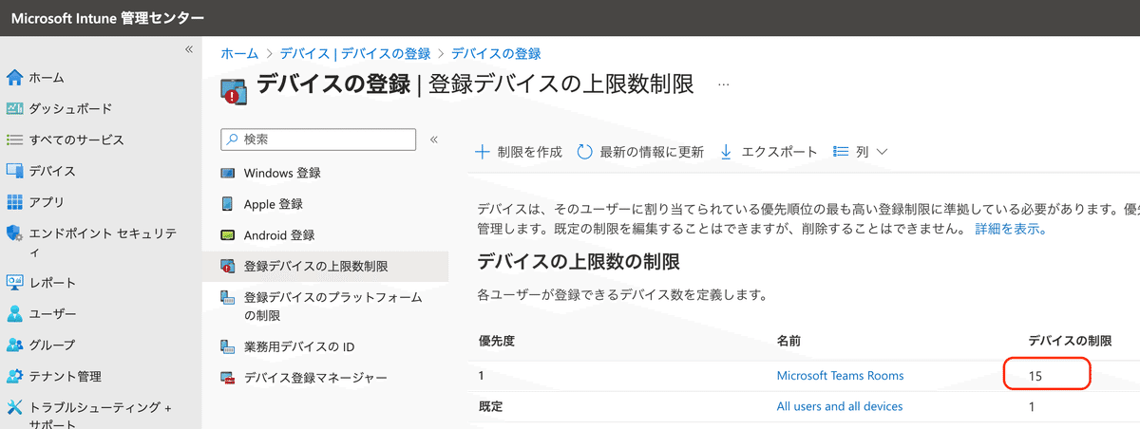Click the ホーム house icon in the sidebar
This screenshot has width=1140, height=429.
[x=14, y=78]
